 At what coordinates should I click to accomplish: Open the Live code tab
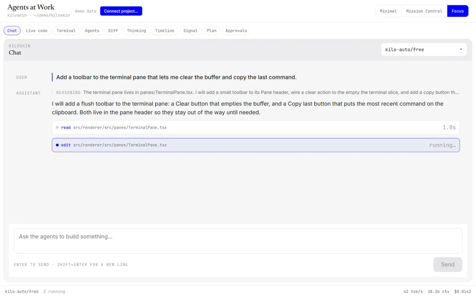[36, 31]
